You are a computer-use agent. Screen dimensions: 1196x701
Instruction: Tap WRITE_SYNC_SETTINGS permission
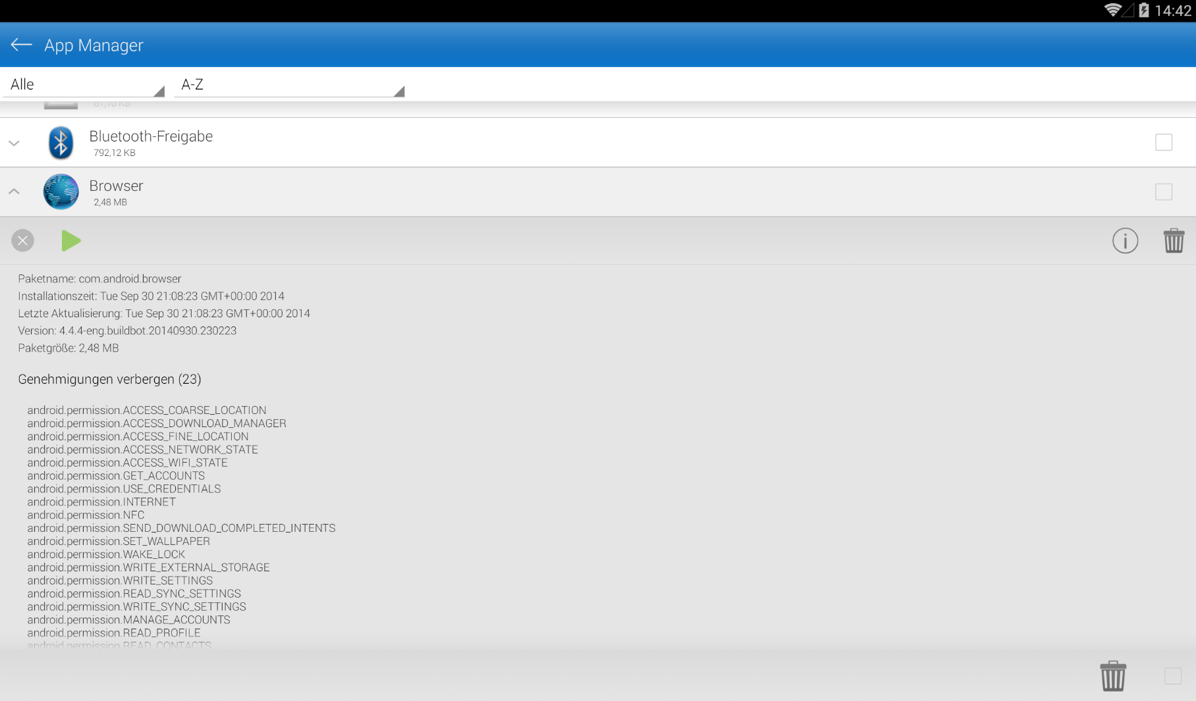point(136,607)
